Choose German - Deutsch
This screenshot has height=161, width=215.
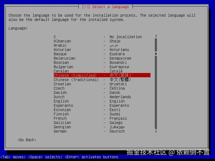102,131
